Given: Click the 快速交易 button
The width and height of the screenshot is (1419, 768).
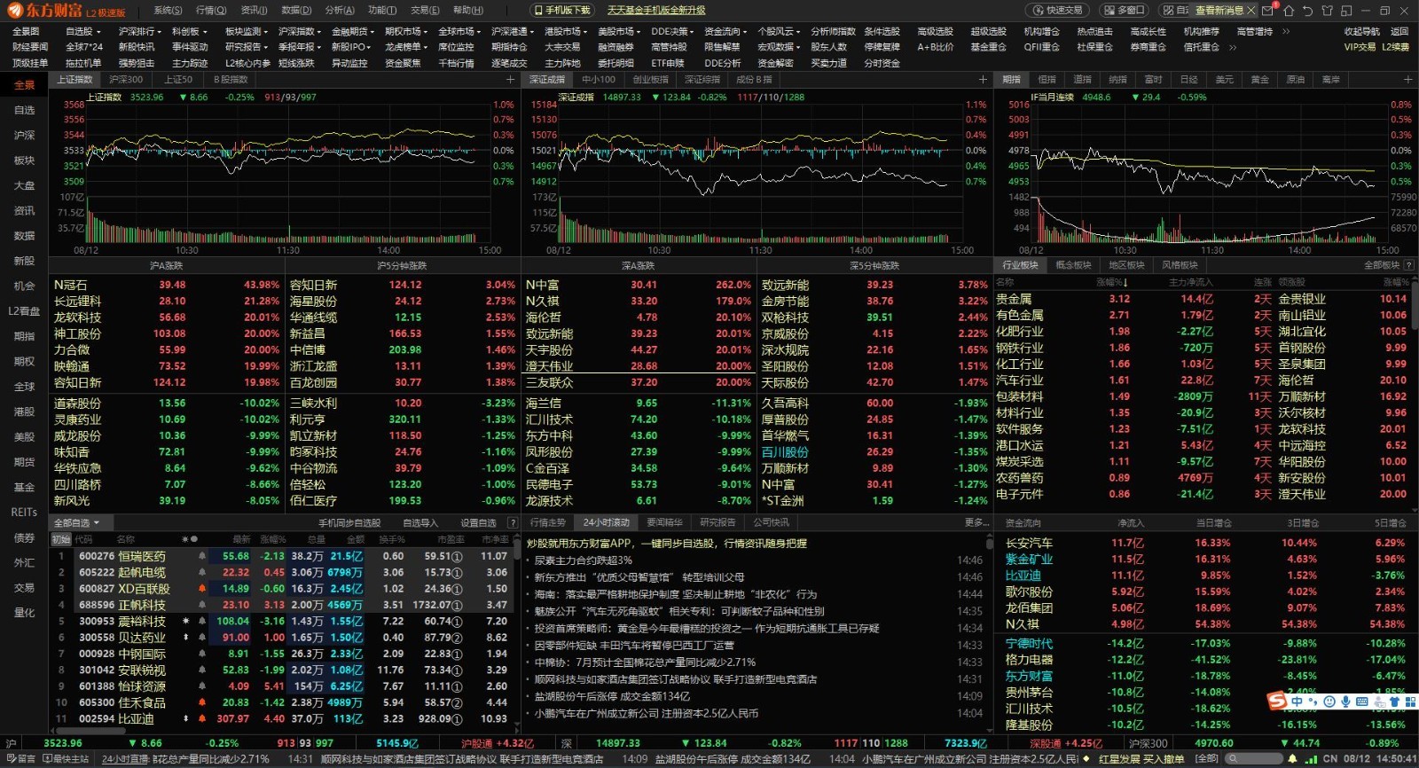Looking at the screenshot, I should tap(1057, 11).
